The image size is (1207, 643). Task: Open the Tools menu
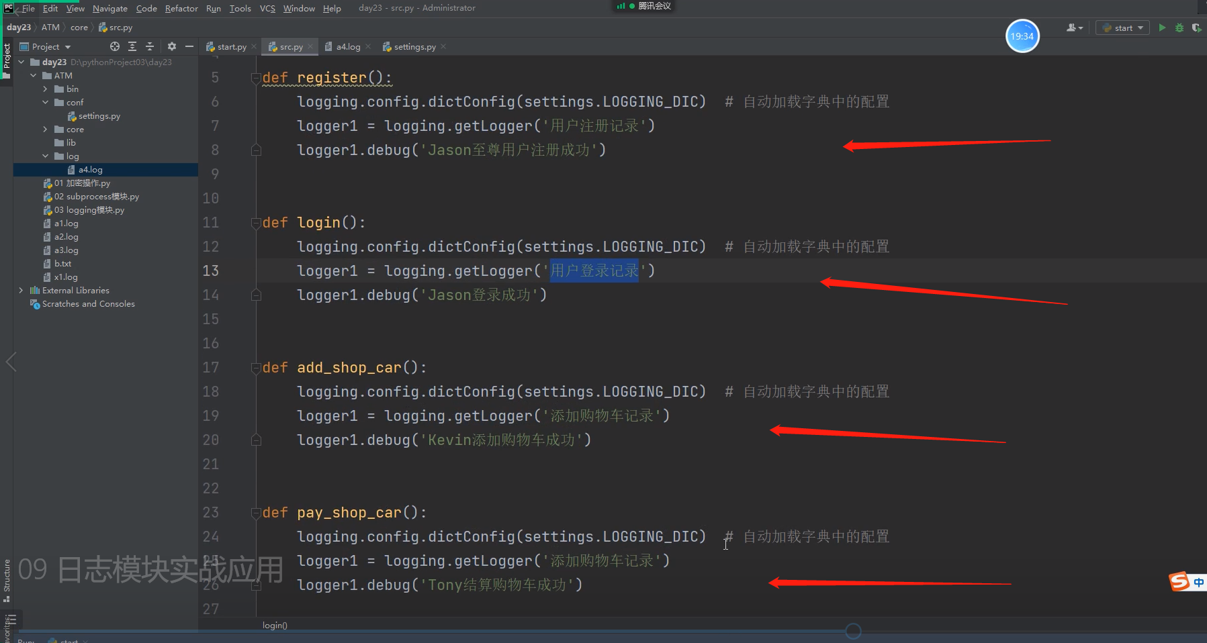click(240, 8)
